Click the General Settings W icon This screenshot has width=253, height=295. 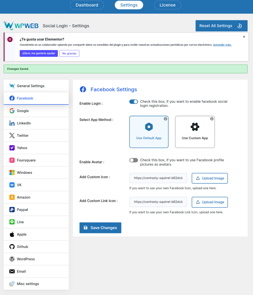point(12,86)
